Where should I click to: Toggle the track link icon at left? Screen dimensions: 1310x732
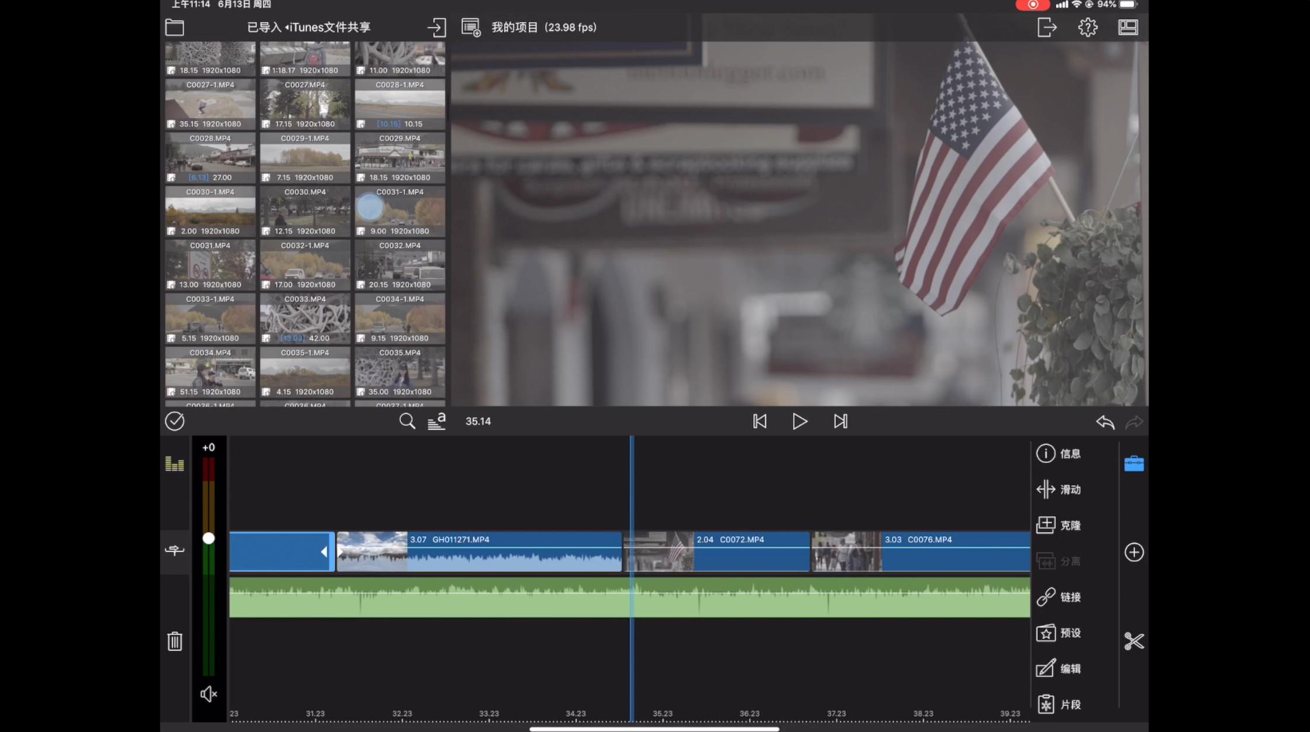[174, 550]
